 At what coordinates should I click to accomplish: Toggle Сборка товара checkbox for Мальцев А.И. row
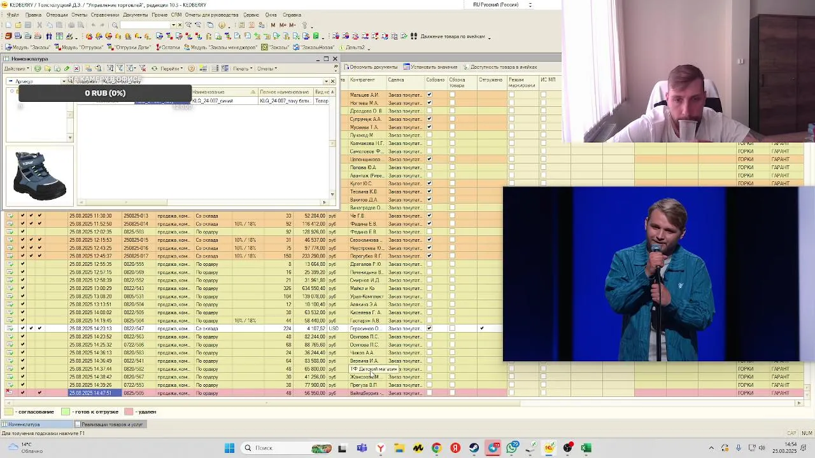pyautogui.click(x=452, y=95)
